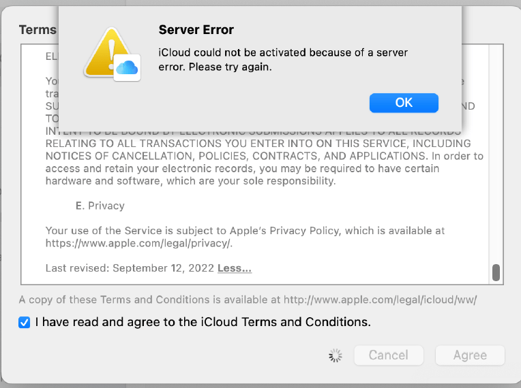Click the apple.com/legal/privacy URL text
The width and height of the screenshot is (521, 388).
[138, 243]
